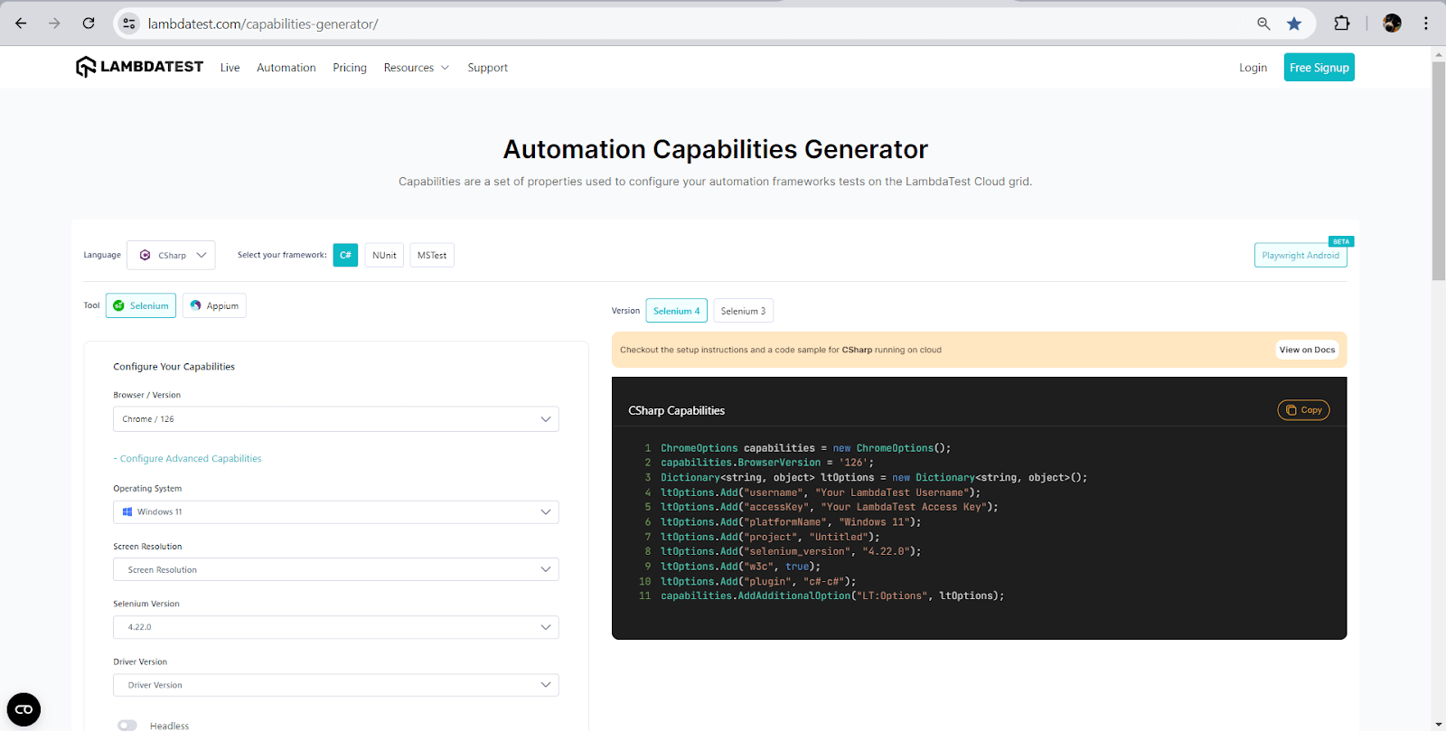Open the Automation nav item
Viewport: 1446px width, 731px height.
(286, 68)
